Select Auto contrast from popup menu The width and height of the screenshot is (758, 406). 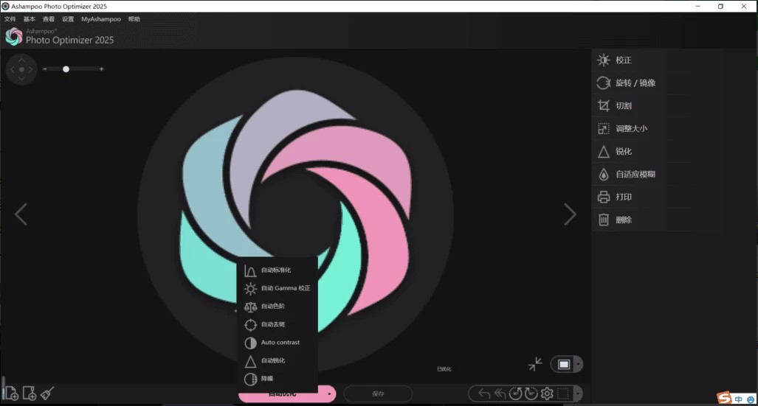click(280, 343)
